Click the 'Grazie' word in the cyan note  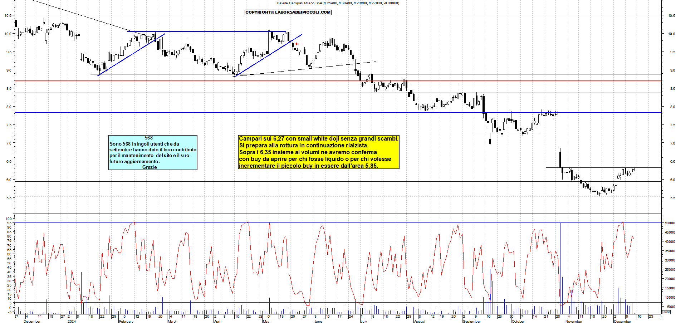[150, 167]
